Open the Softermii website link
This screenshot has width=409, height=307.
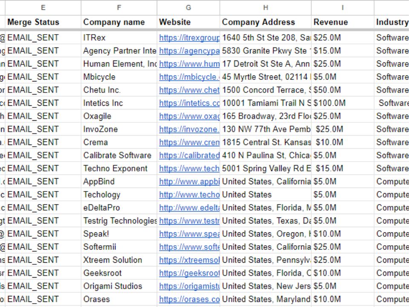[x=189, y=247]
